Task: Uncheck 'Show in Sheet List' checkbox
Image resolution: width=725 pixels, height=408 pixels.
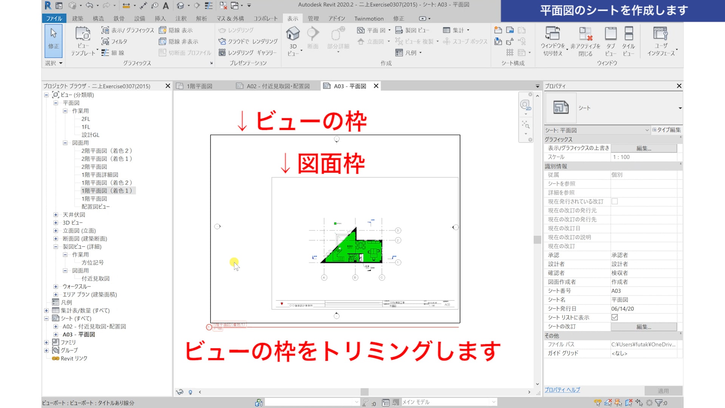Action: click(614, 318)
